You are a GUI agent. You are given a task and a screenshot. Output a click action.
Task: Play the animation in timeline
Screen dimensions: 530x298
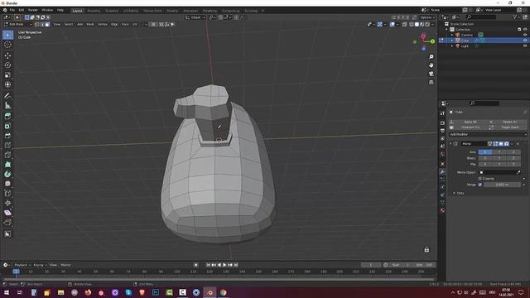click(224, 265)
